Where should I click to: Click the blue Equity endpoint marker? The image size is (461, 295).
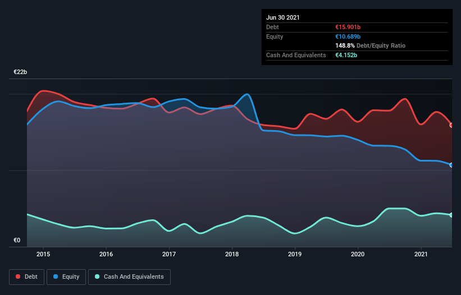[451, 165]
